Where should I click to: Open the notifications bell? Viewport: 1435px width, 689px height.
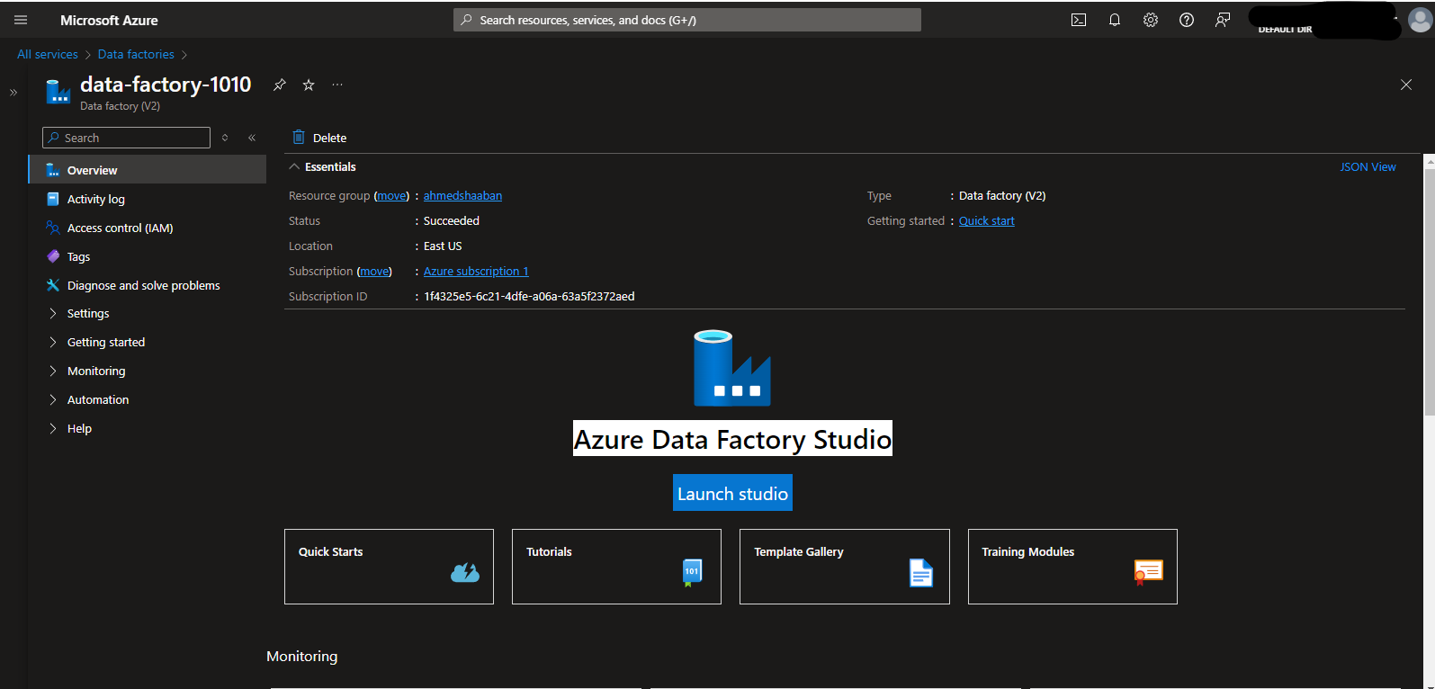click(x=1115, y=20)
